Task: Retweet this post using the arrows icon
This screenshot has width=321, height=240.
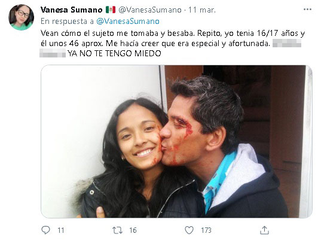Action: click(118, 230)
